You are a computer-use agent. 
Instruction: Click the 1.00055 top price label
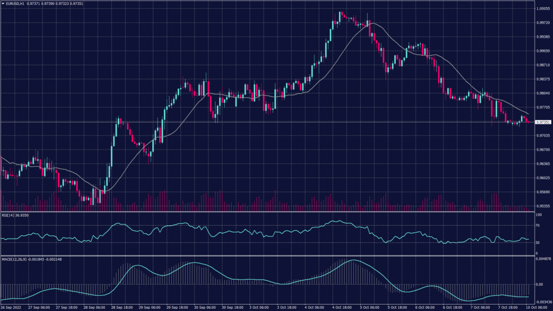[543, 9]
